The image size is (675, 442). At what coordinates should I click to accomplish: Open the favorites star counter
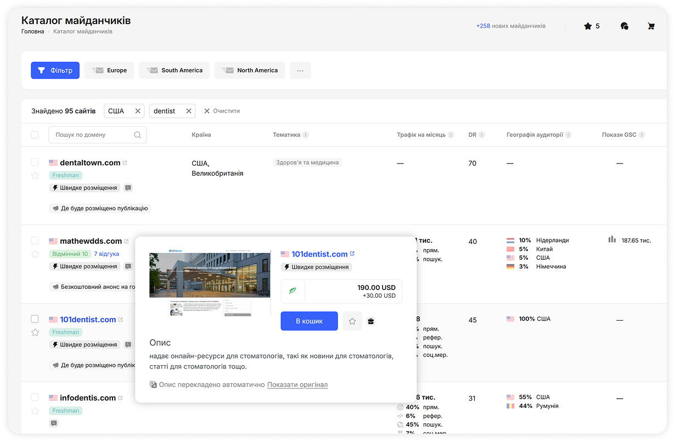592,26
